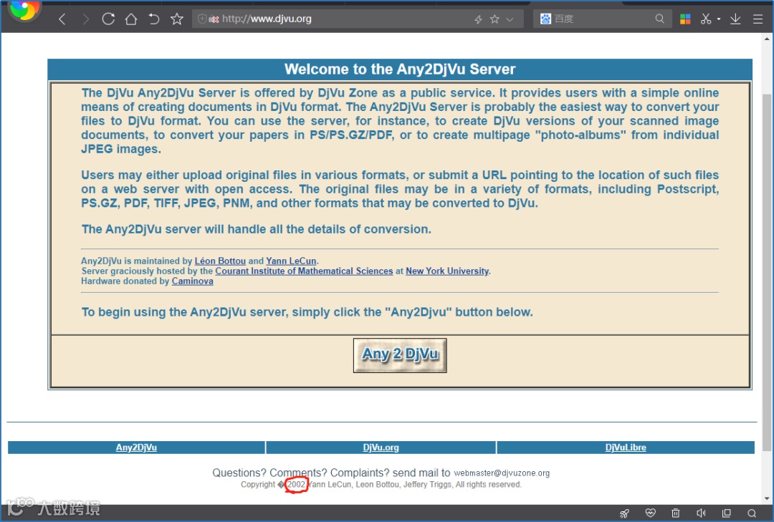Click the trash can icon in status bar
The image size is (774, 522).
676,513
